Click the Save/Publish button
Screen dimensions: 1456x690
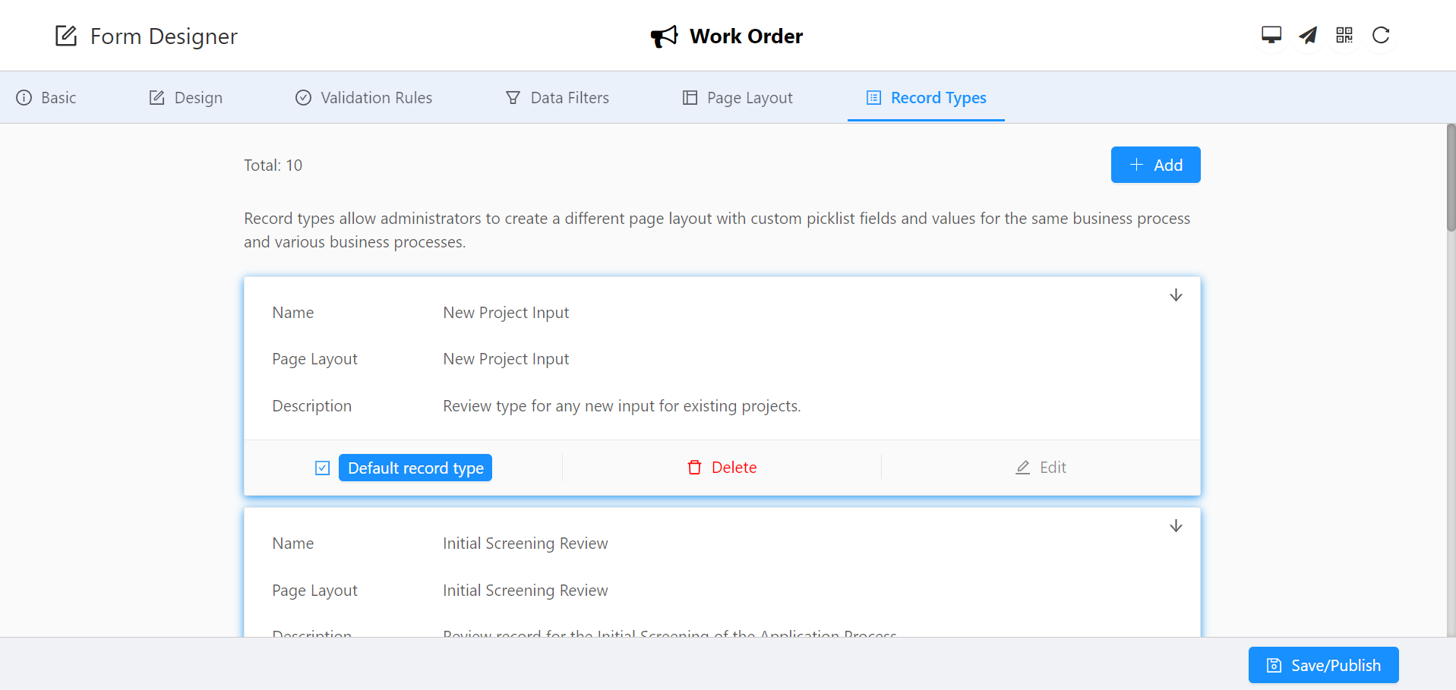click(x=1324, y=665)
